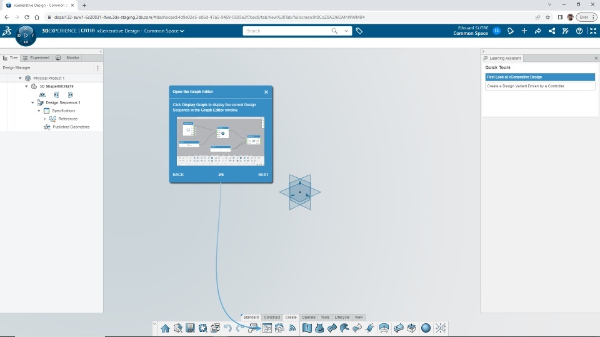This screenshot has width=600, height=337.
Task: Select the XY plane icon in tree
Action: pos(42,94)
